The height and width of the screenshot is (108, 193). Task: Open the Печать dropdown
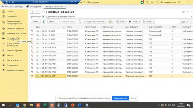click(134, 22)
